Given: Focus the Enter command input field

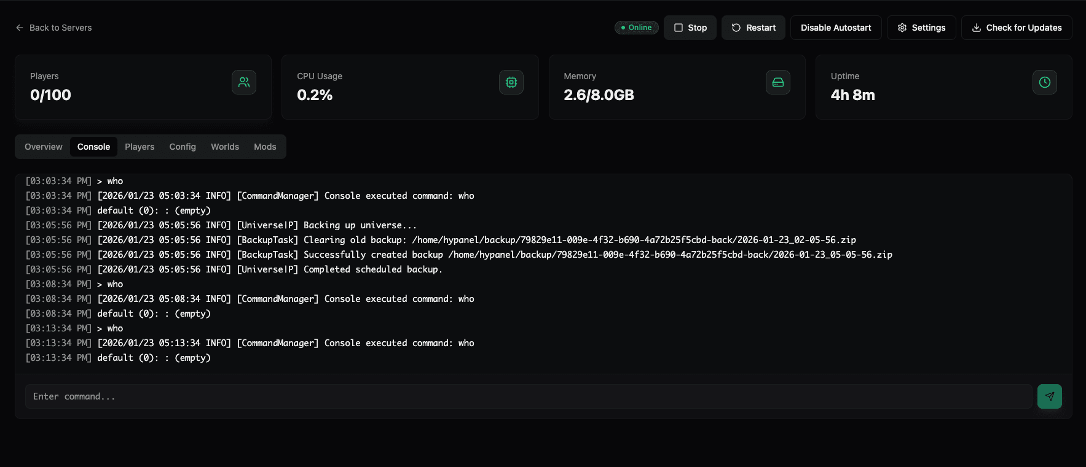Looking at the screenshot, I should click(x=529, y=396).
